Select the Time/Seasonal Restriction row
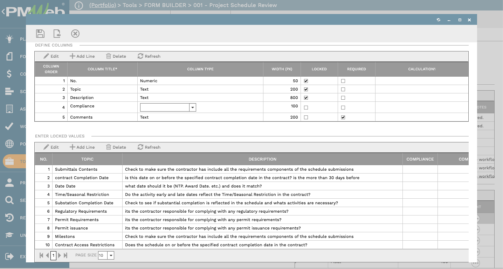The image size is (503, 269). [x=251, y=194]
